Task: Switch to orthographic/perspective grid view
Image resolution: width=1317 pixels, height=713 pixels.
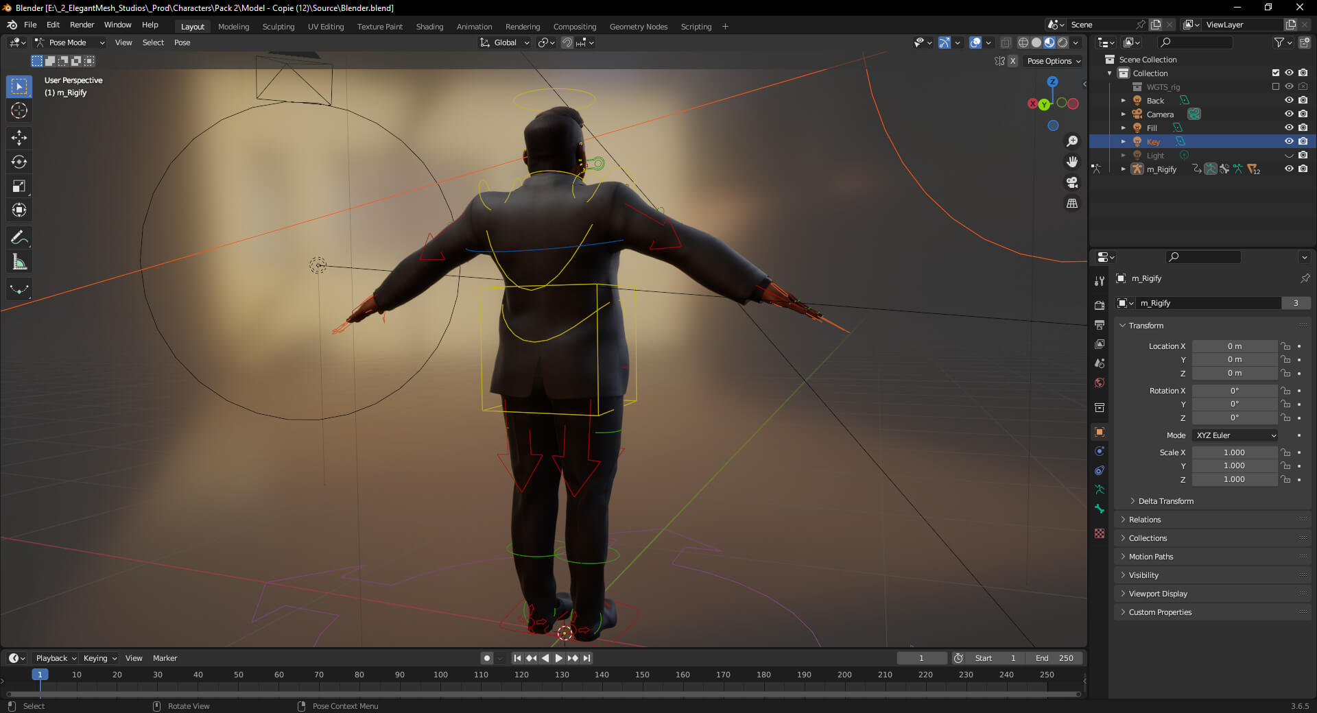Action: 1072,204
